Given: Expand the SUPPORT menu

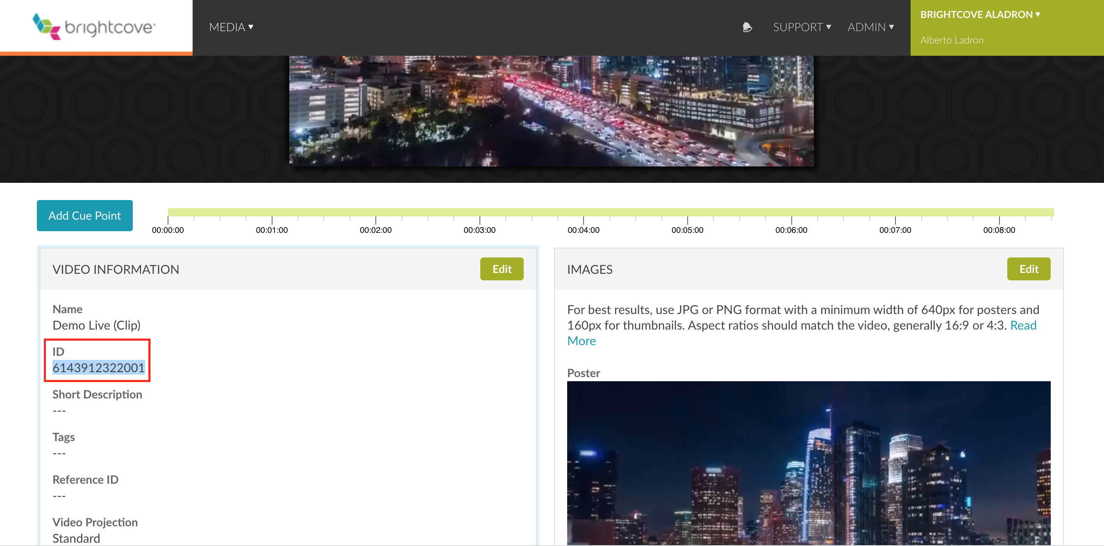Looking at the screenshot, I should pyautogui.click(x=802, y=27).
